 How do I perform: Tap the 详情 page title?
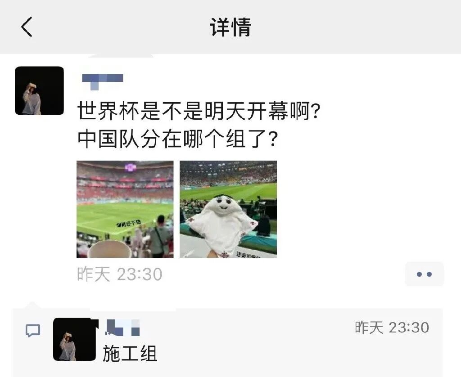230,27
